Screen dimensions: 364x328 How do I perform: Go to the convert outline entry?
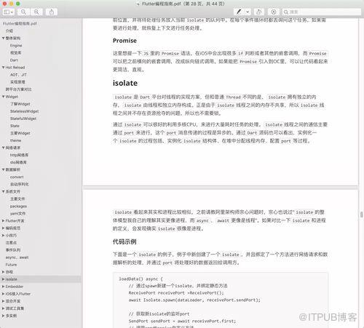17,177
